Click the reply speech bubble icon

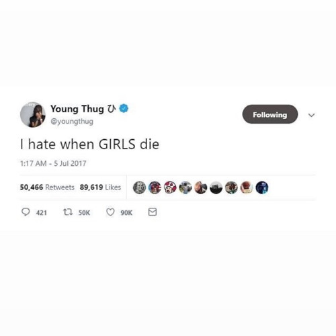[26, 212]
